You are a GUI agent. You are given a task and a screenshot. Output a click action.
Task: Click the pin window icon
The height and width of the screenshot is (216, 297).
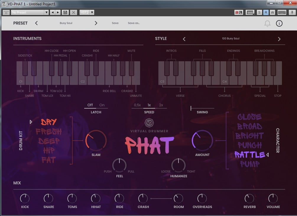point(292,12)
